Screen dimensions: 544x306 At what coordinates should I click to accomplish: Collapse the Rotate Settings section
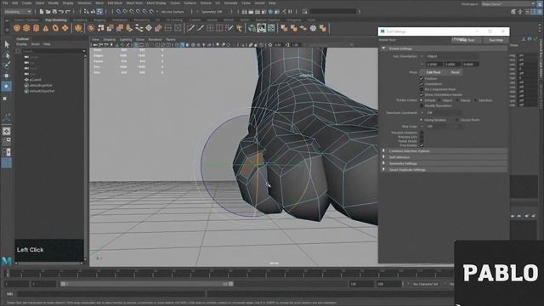(x=384, y=48)
